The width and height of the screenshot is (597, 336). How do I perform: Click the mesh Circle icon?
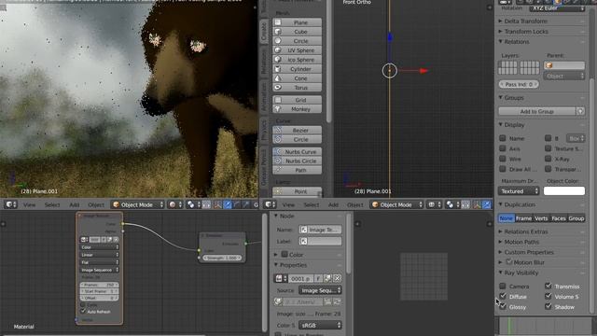pos(278,41)
